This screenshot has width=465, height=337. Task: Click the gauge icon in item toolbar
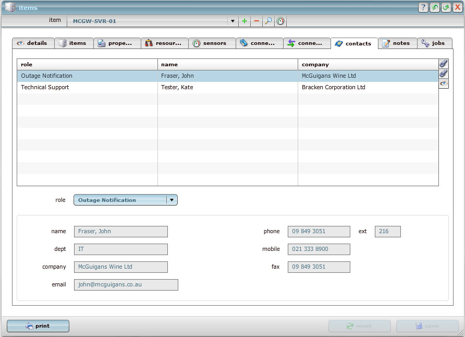click(x=280, y=21)
